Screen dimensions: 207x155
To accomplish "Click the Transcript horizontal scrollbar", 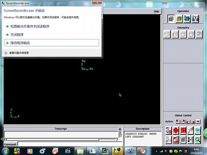I will pos(61,139).
